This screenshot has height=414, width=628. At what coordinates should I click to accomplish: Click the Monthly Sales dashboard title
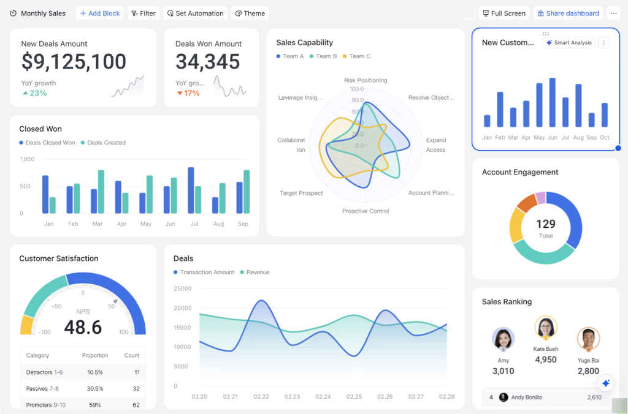[43, 13]
